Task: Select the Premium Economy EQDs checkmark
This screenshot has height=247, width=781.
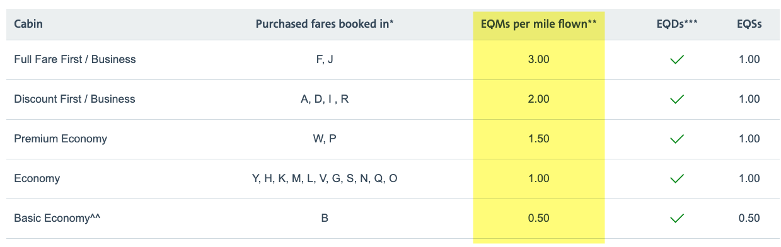Action: (x=677, y=139)
